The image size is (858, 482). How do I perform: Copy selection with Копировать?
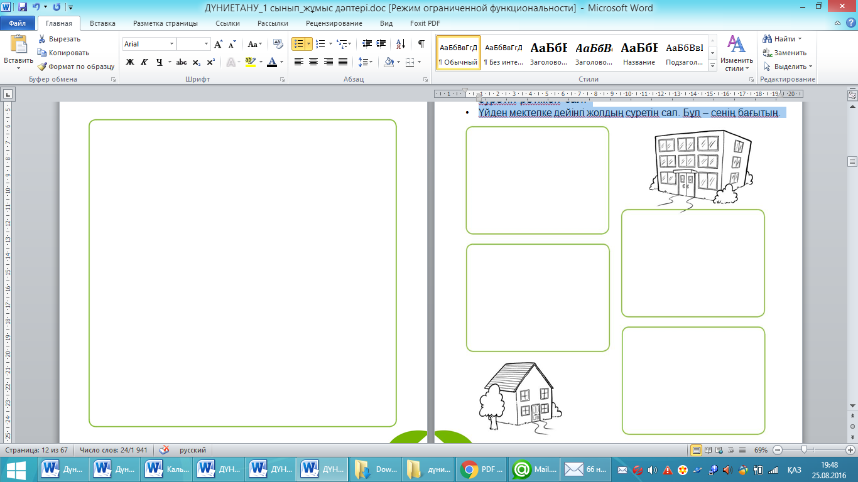63,53
